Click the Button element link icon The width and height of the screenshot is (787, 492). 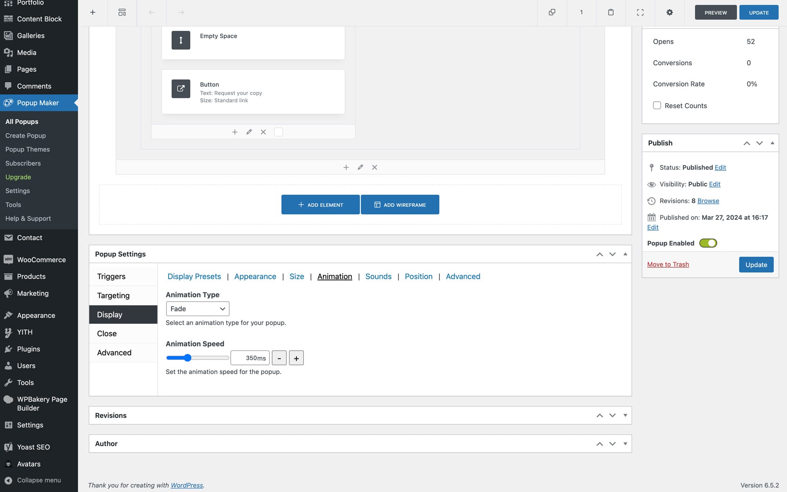click(x=181, y=89)
